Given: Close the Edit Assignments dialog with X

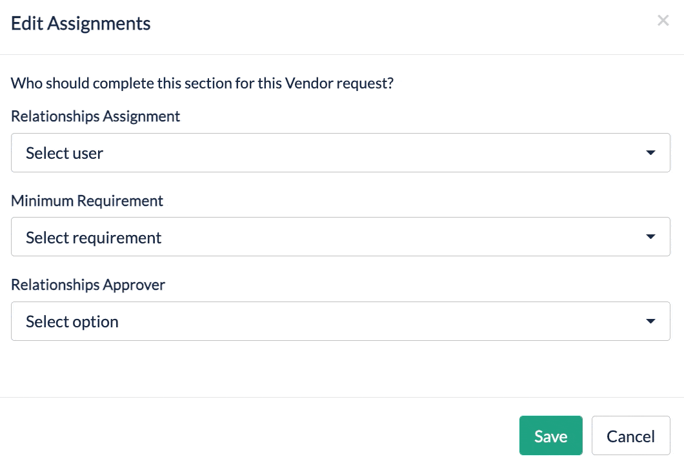Looking at the screenshot, I should click(663, 21).
